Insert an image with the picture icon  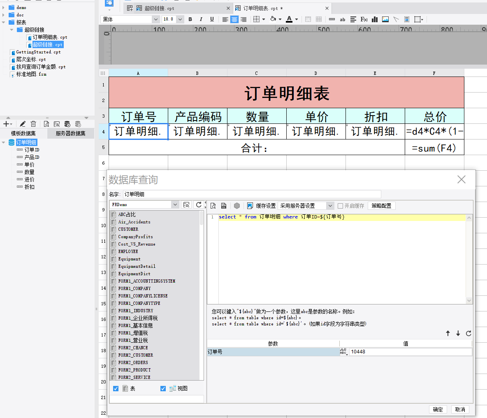pos(385,19)
